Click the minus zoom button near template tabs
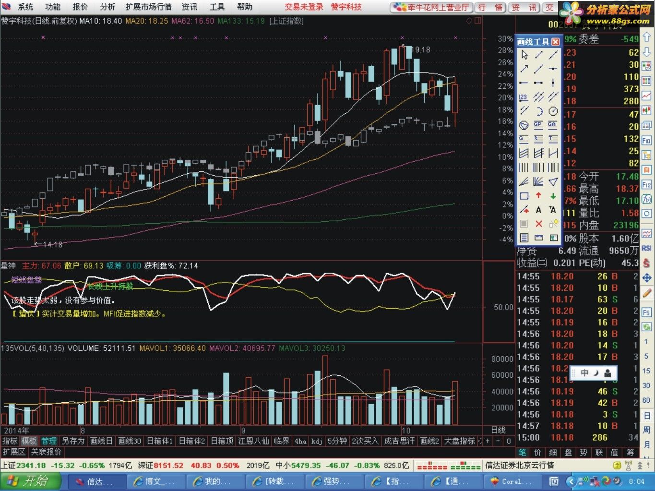This screenshot has height=491, width=655. 498,441
